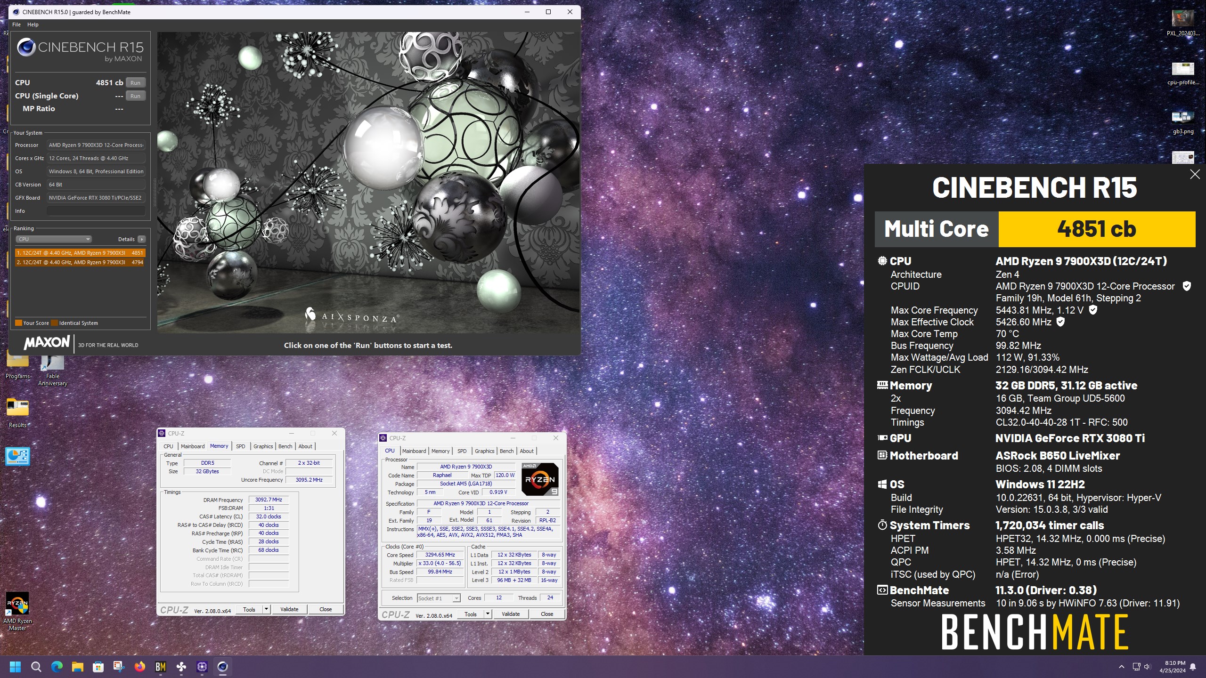This screenshot has width=1206, height=678.
Task: Expand Tools dropdown arrow in left CPU-Z
Action: point(266,609)
